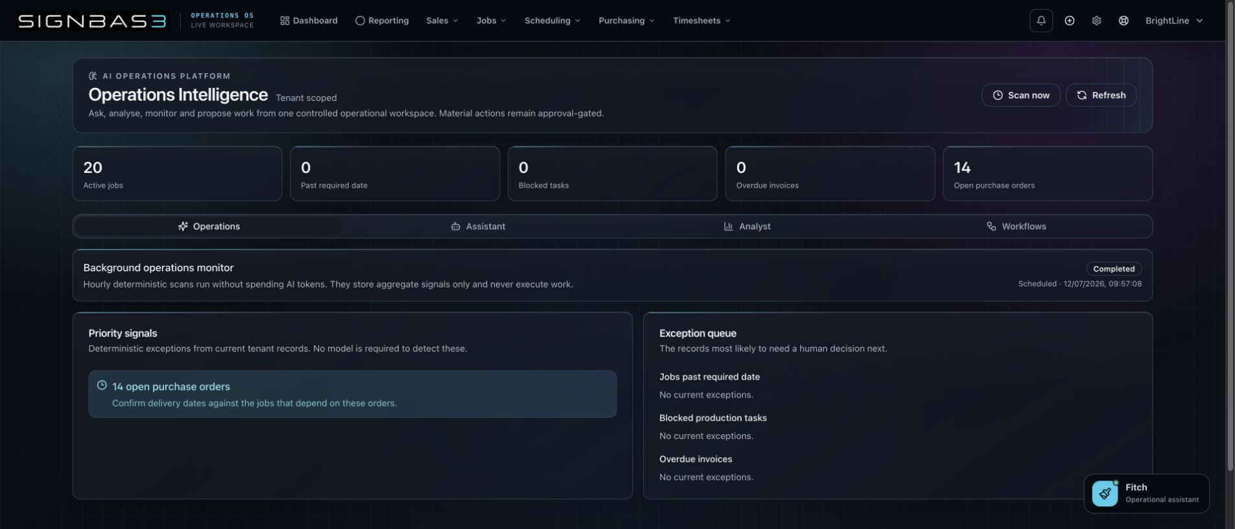
Task: Expand the Purchasing menu
Action: tap(626, 21)
